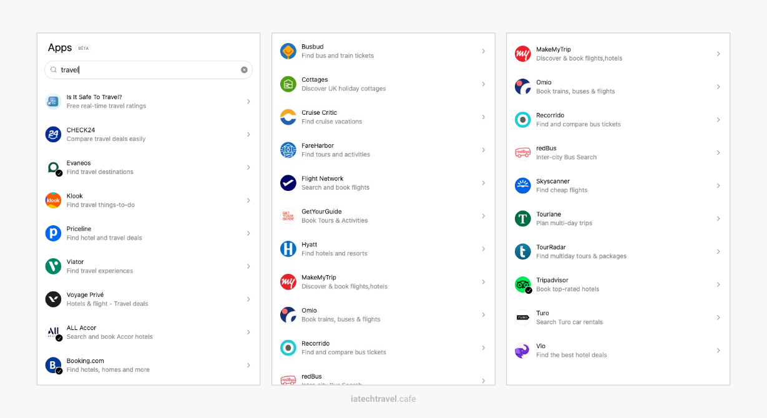Screen dimensions: 767x418
Task: Select 'Find hotel and travel deals' text
Action: 104,238
